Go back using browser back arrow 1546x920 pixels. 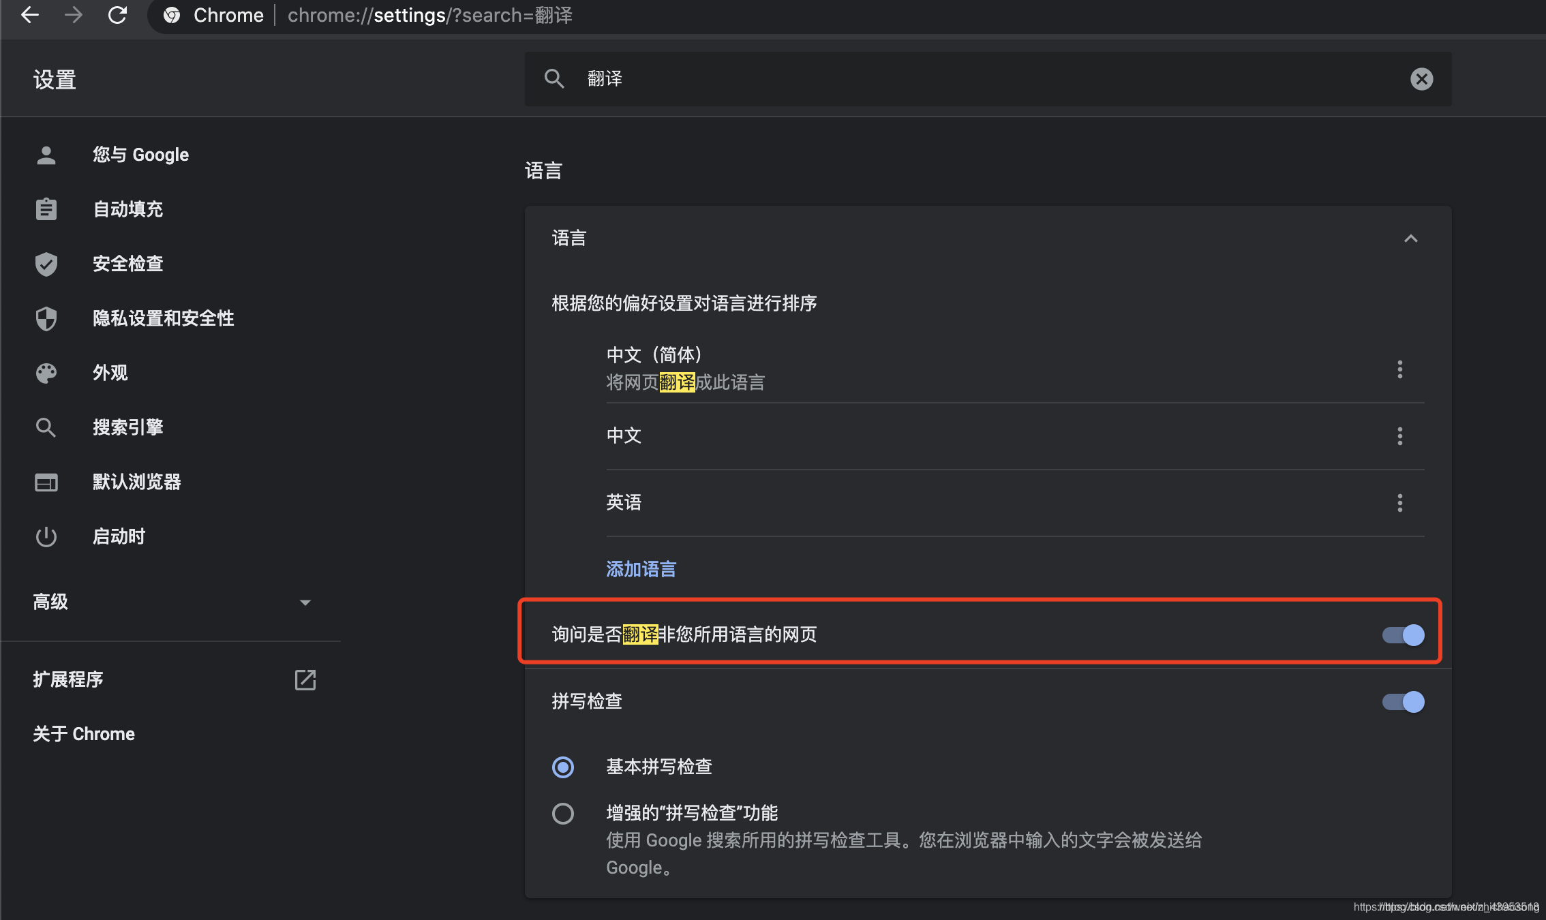pos(30,15)
